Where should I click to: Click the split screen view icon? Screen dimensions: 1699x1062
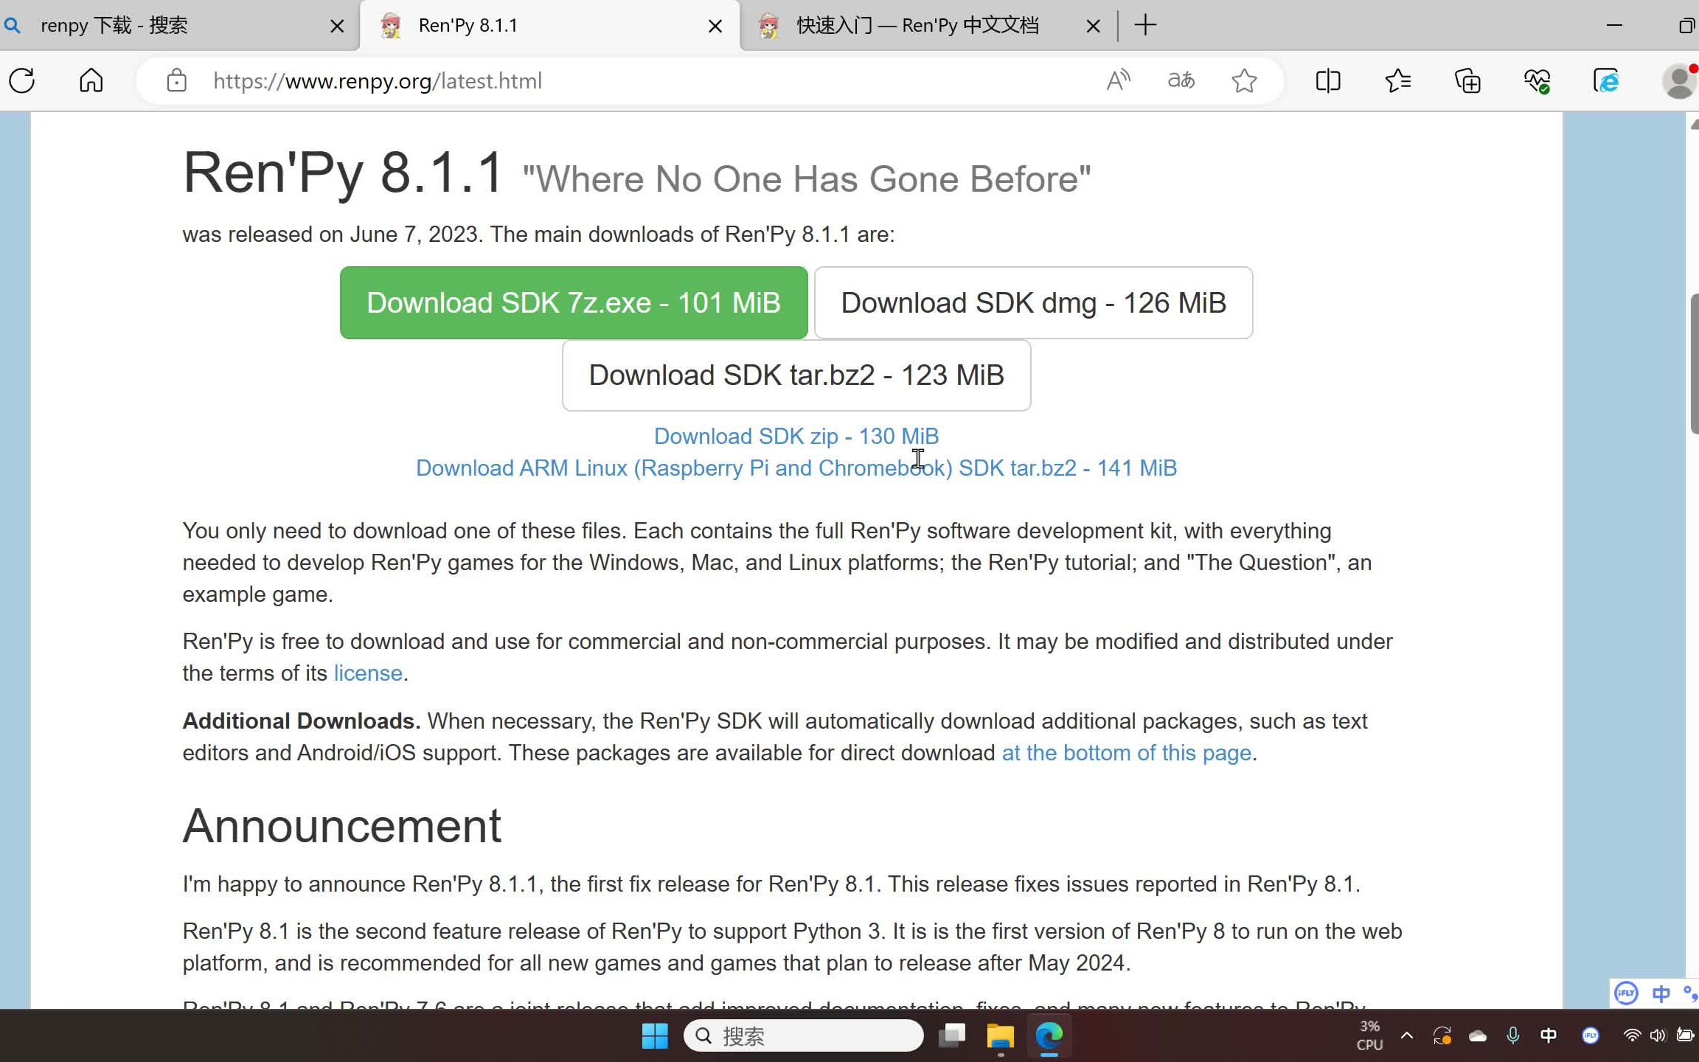click(1330, 80)
